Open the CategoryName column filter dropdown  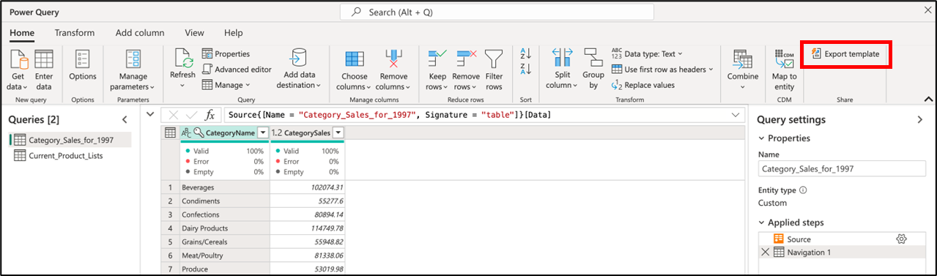point(263,133)
